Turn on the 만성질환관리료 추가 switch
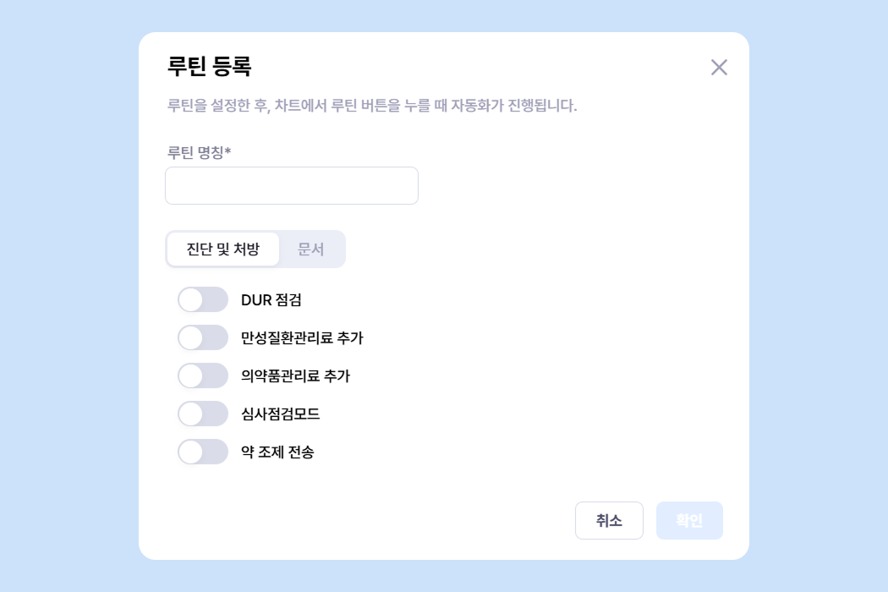 pyautogui.click(x=203, y=337)
